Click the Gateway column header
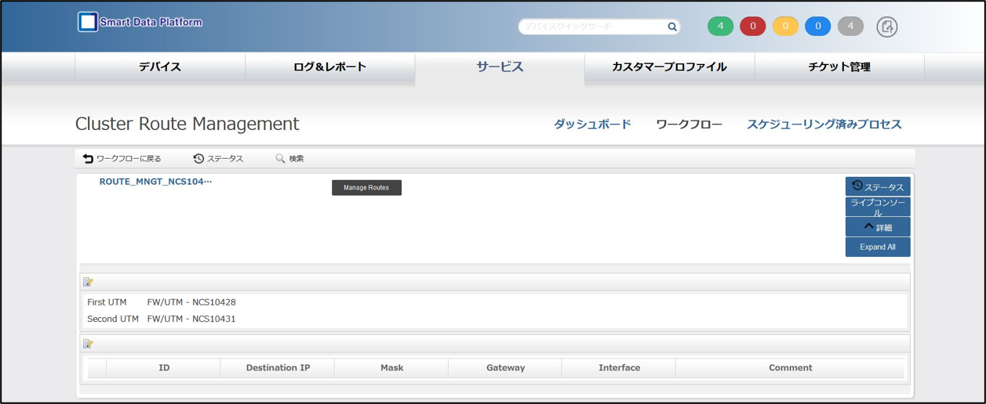Viewport: 986px width, 404px height. [x=505, y=368]
